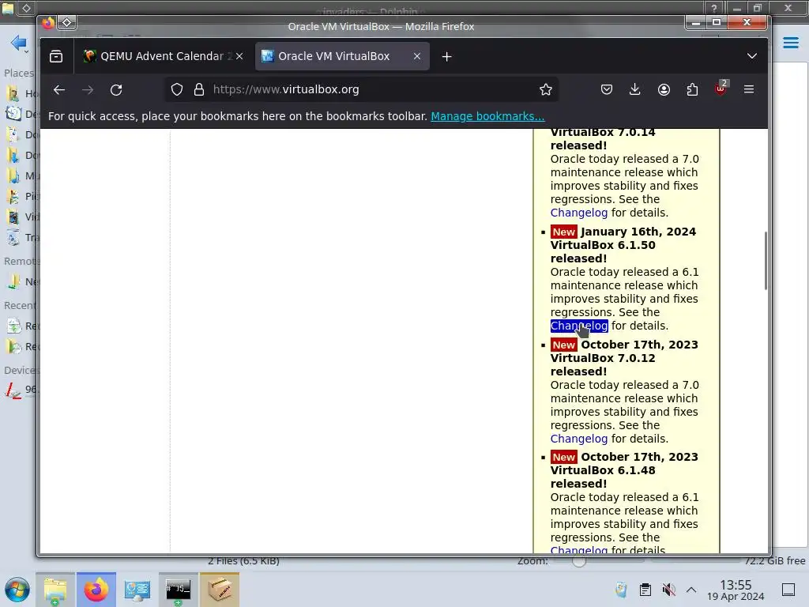The image size is (809, 607).
Task: Open Firefox downloads panel
Action: 634,90
